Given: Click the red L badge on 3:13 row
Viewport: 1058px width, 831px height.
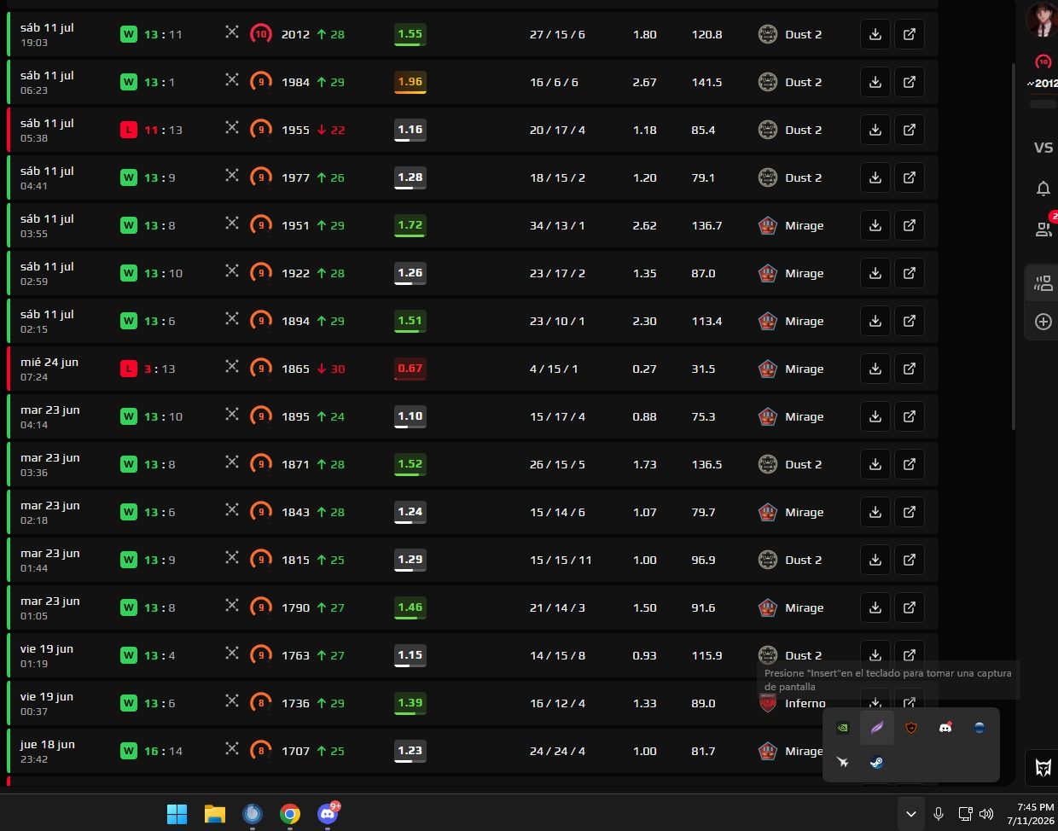Looking at the screenshot, I should (129, 369).
